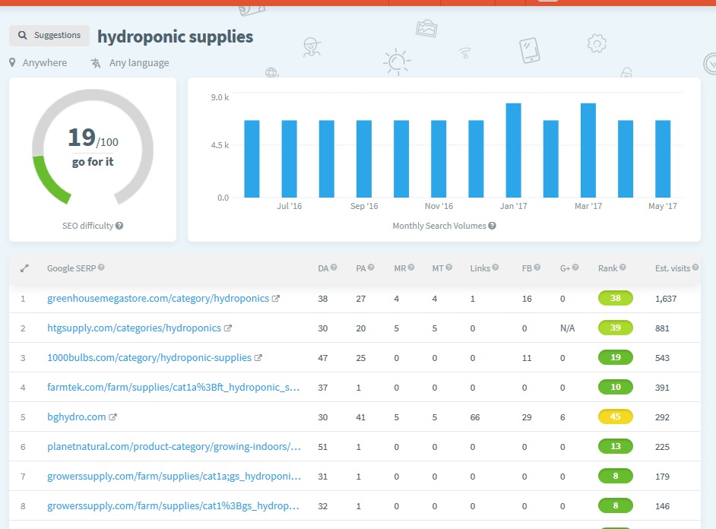
Task: Click DA value 51 for planetnatural
Action: 323,447
